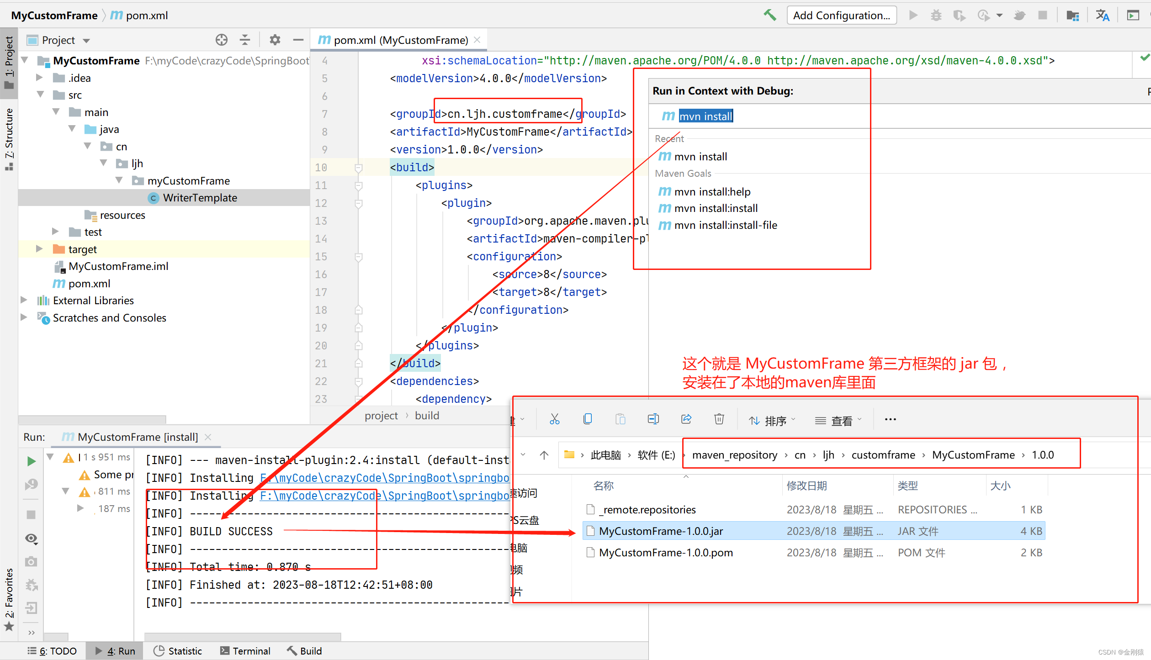Click the Copy icon in Explorer toolbar
1151x660 pixels.
pos(588,419)
